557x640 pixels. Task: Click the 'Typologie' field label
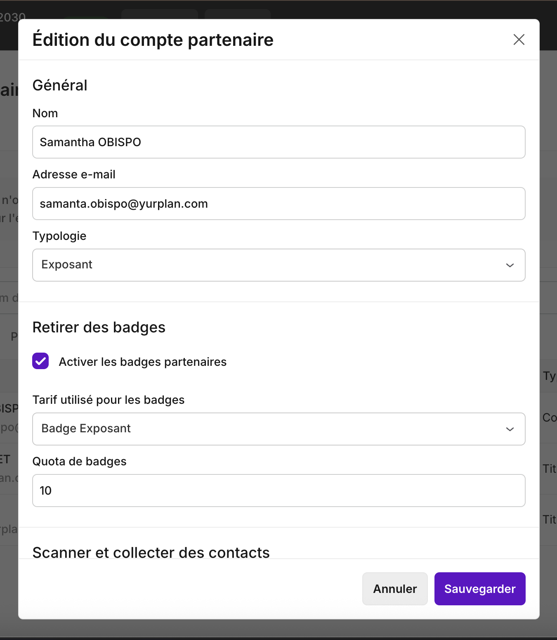59,236
